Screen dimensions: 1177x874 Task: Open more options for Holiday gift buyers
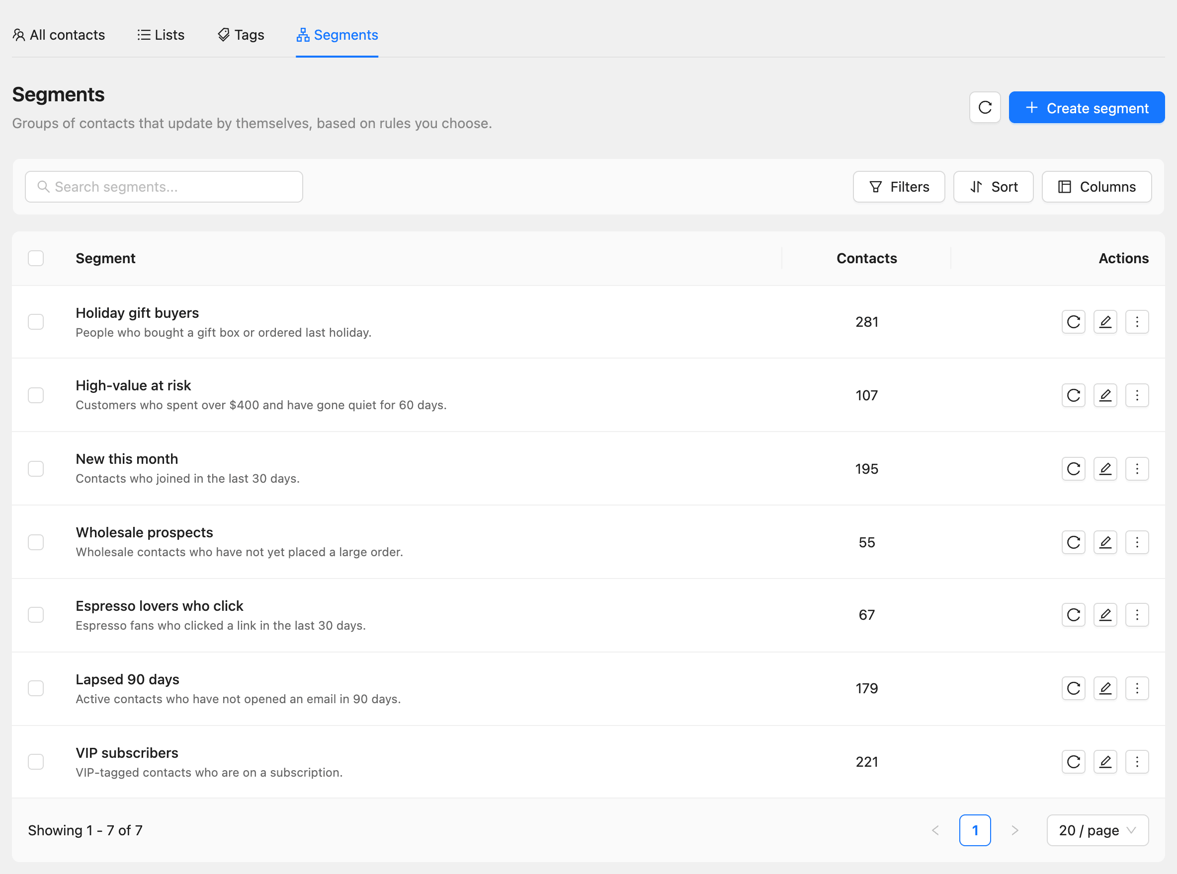(1136, 322)
